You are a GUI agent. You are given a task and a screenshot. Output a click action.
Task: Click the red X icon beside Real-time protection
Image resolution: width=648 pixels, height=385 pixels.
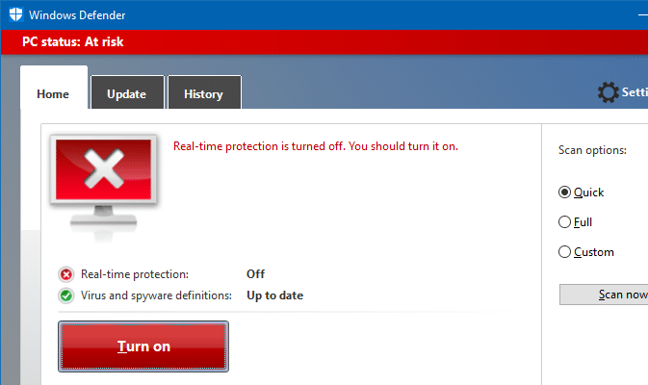pyautogui.click(x=66, y=274)
